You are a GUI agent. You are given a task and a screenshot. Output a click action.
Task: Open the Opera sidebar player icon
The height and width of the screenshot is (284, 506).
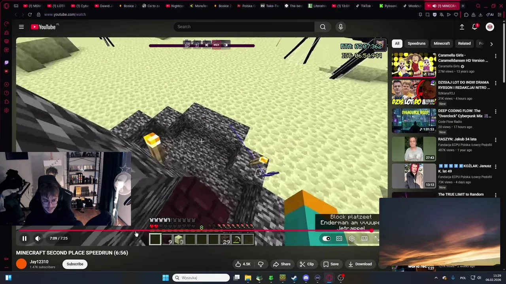point(6,84)
